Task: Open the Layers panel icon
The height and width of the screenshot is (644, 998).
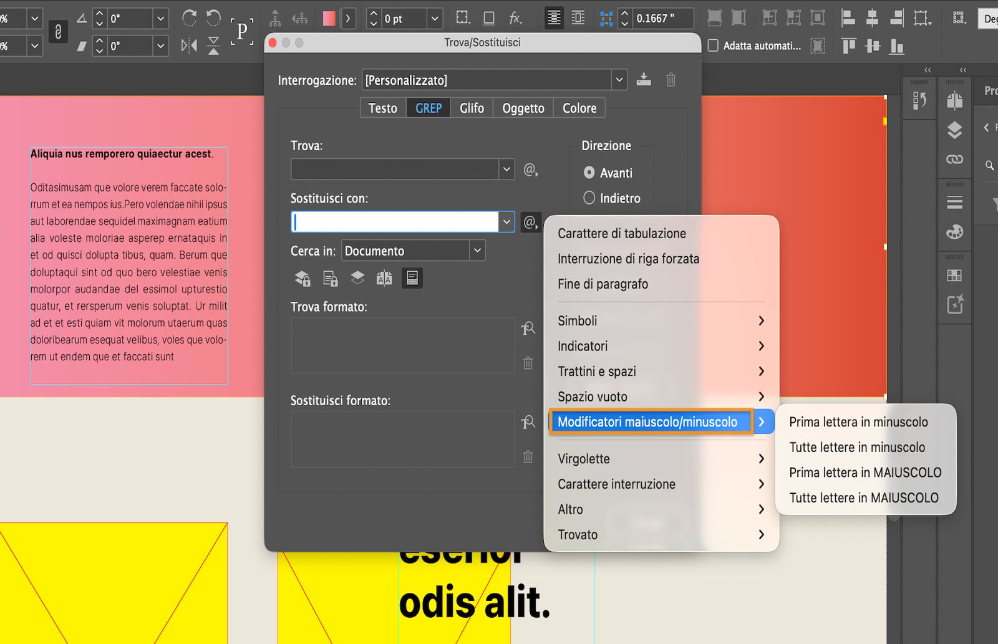Action: [954, 130]
